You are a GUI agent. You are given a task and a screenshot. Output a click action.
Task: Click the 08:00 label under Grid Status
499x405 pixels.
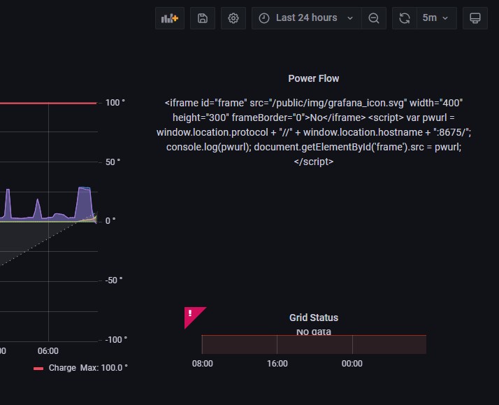(x=203, y=364)
